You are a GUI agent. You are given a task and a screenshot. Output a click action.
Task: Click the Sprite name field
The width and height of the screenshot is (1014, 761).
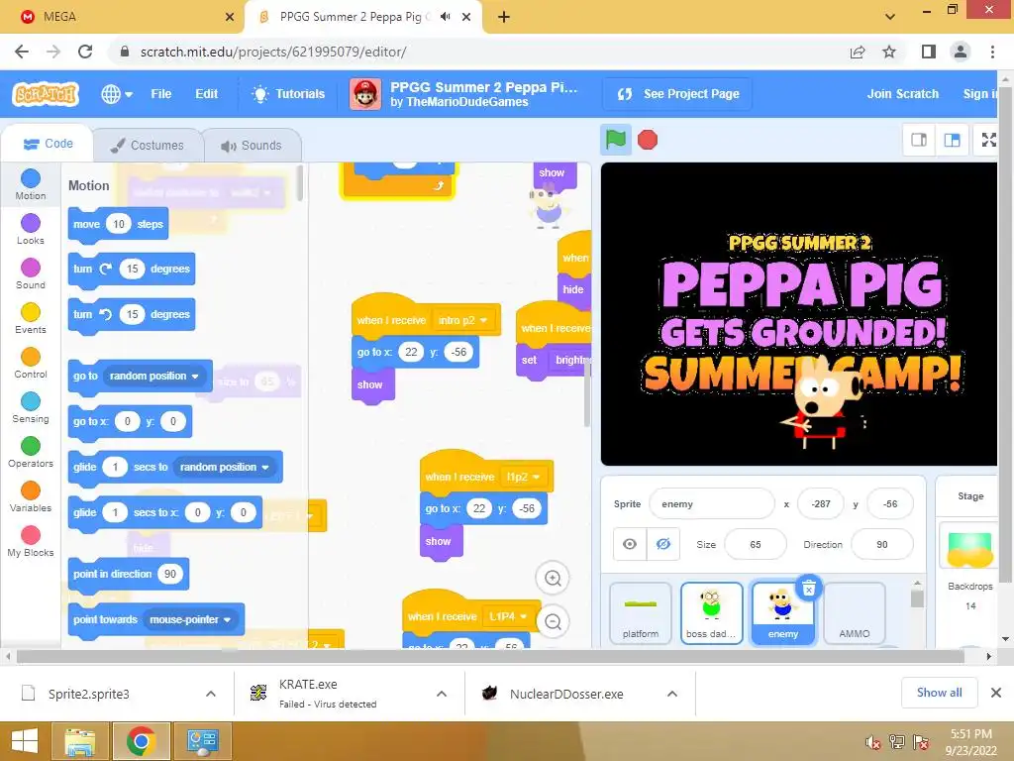pyautogui.click(x=711, y=504)
